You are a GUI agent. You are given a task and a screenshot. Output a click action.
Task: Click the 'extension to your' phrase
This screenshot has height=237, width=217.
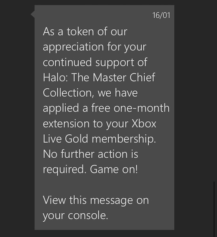tap(86, 124)
